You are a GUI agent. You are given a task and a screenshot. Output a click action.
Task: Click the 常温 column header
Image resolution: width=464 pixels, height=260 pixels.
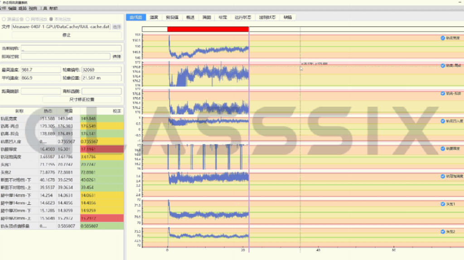68,111
